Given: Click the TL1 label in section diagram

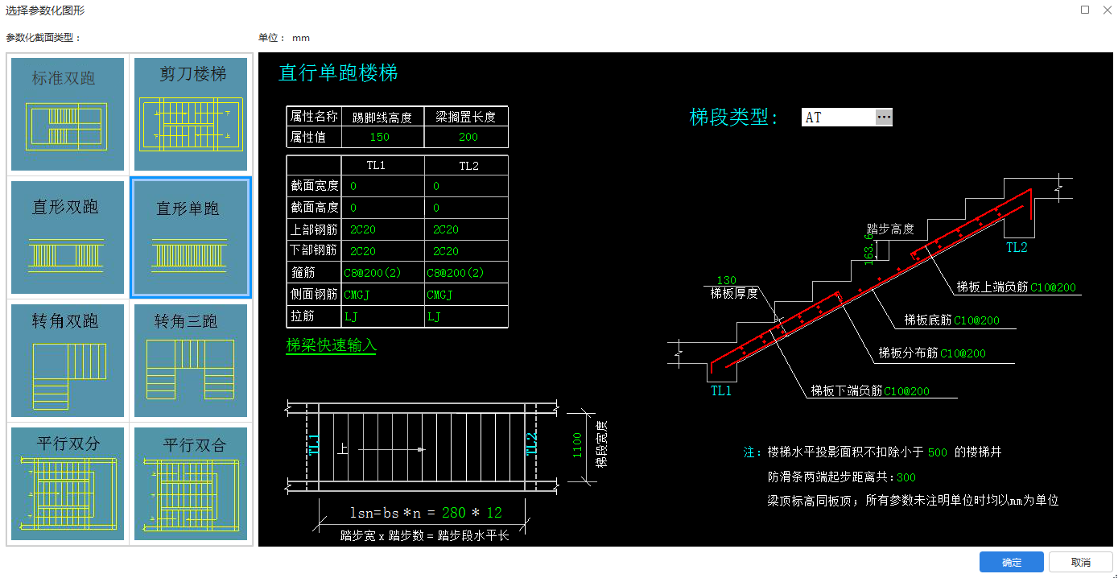Looking at the screenshot, I should pos(721,391).
